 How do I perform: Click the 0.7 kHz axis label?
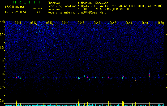tap(2, 87)
